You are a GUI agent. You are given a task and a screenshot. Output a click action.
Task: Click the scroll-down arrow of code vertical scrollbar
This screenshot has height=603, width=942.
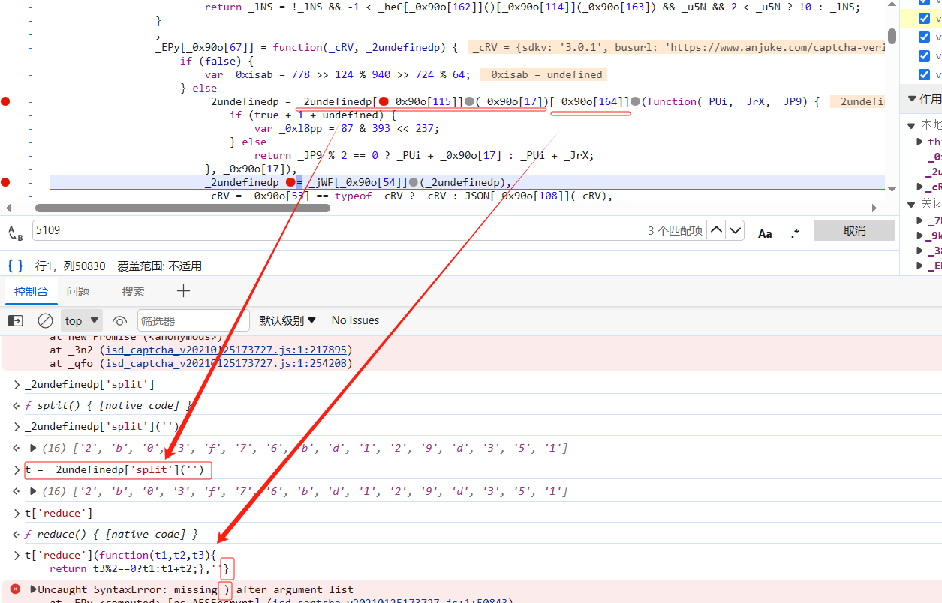pos(892,189)
